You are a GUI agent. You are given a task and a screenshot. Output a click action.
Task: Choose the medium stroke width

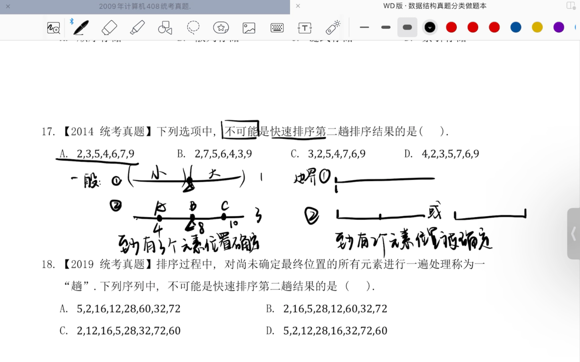click(x=386, y=27)
